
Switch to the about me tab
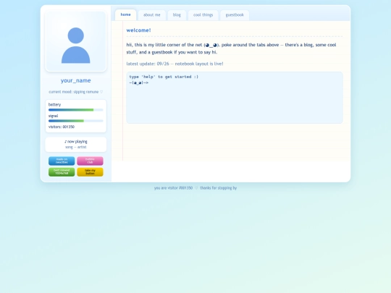point(152,15)
